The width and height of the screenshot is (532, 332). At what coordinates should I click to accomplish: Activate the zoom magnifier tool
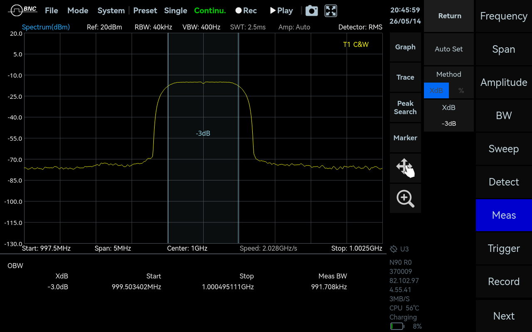(x=405, y=198)
